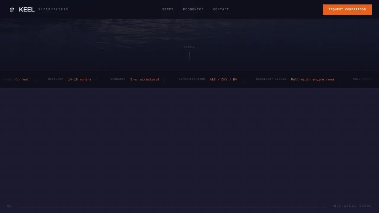Click the MACHINERY ACCESS ticker label

pyautogui.click(x=271, y=79)
